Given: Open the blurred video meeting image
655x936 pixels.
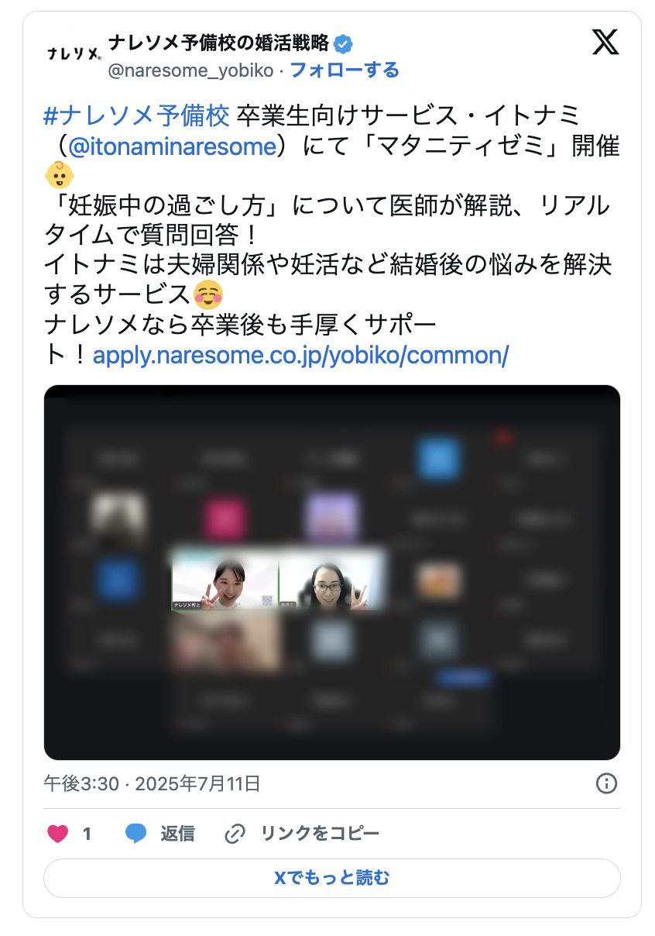Looking at the screenshot, I should [x=332, y=573].
